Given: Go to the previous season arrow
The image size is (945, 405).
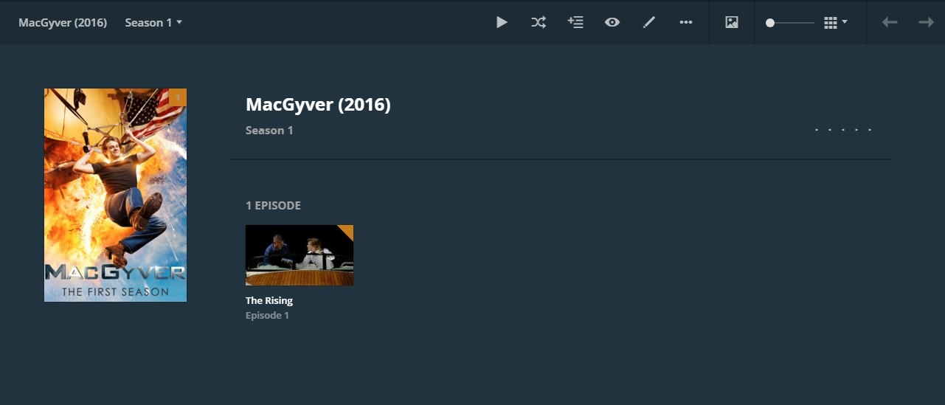Looking at the screenshot, I should coord(890,22).
